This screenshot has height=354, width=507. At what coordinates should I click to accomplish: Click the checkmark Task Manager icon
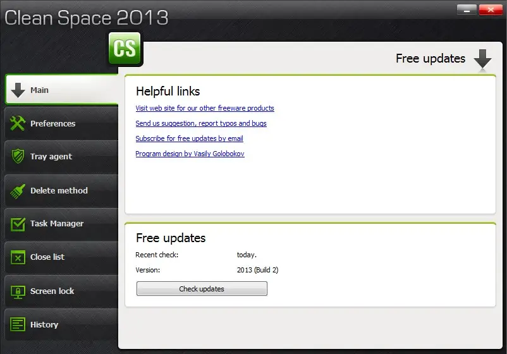point(18,224)
